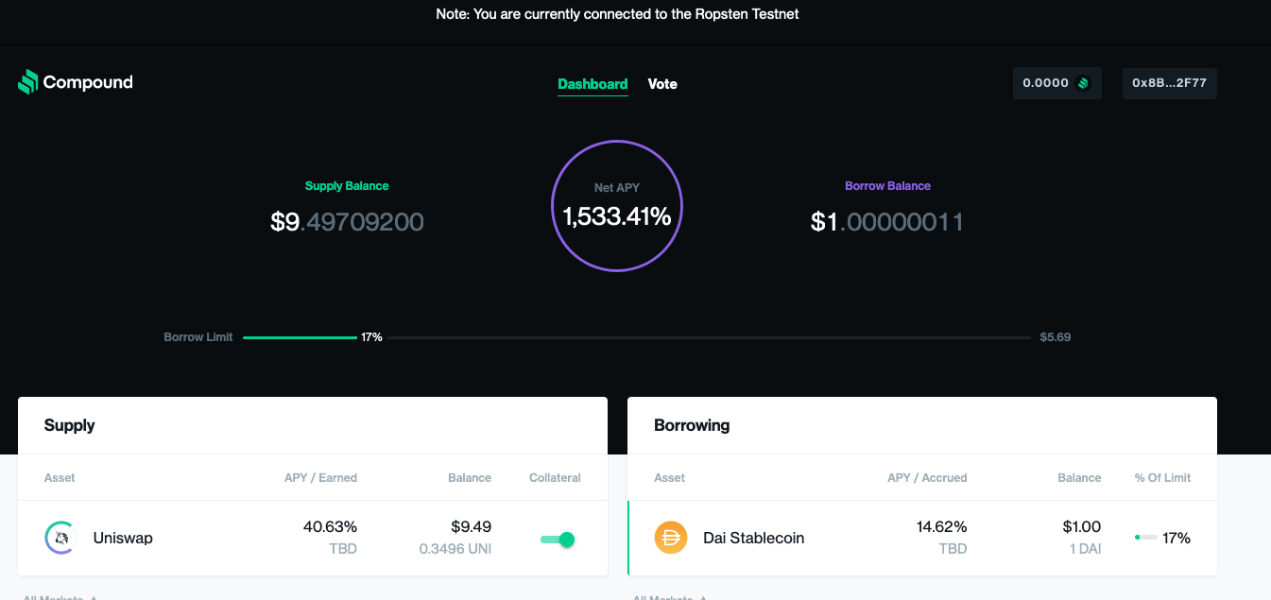Click the 1,533.41% Net APY value
Image resolution: width=1271 pixels, height=600 pixels.
(x=617, y=217)
